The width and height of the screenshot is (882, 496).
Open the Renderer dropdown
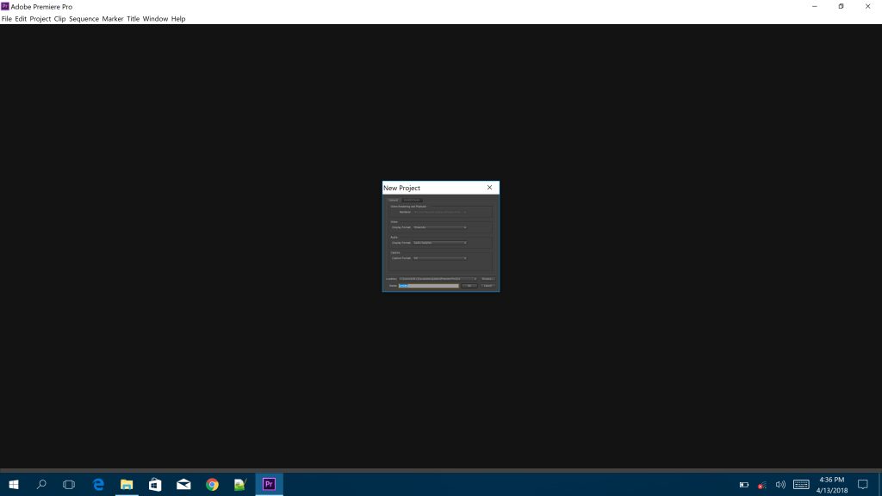pyautogui.click(x=440, y=212)
